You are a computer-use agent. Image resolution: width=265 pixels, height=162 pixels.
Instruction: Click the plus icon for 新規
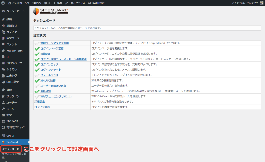(x=54, y=3)
